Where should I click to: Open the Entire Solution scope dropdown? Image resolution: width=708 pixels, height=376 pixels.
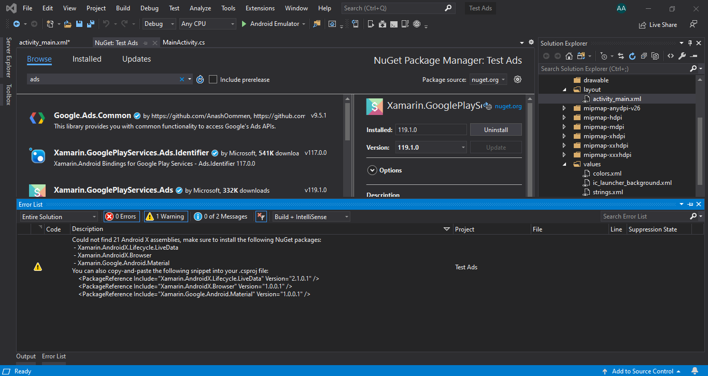[59, 216]
